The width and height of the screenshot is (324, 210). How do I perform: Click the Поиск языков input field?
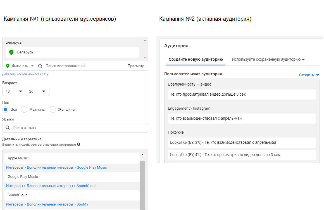(75, 128)
